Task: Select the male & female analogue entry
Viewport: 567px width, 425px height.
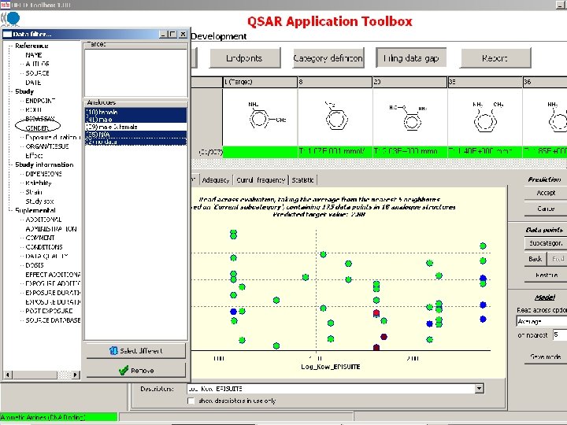Action: coord(135,127)
